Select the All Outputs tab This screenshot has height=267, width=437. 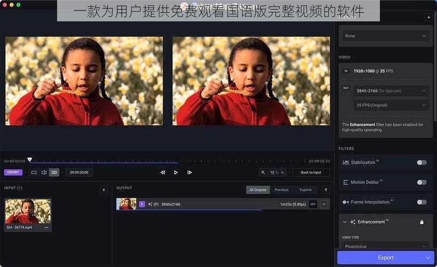pos(258,190)
